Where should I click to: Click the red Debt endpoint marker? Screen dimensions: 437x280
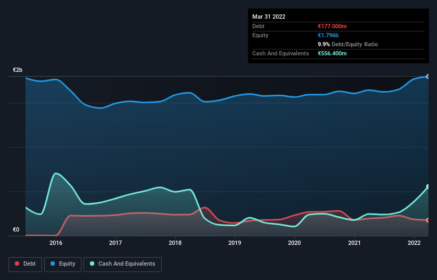tap(427, 220)
